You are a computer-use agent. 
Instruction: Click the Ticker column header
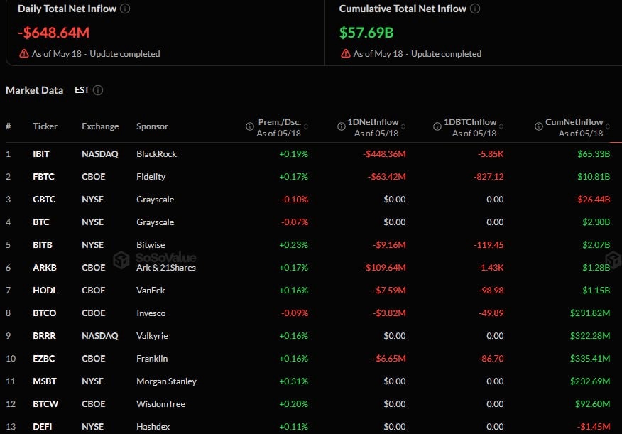[45, 126]
